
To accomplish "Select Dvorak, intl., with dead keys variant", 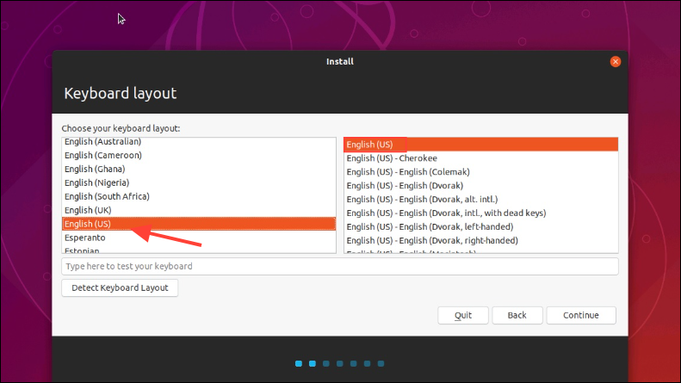I will click(x=480, y=213).
